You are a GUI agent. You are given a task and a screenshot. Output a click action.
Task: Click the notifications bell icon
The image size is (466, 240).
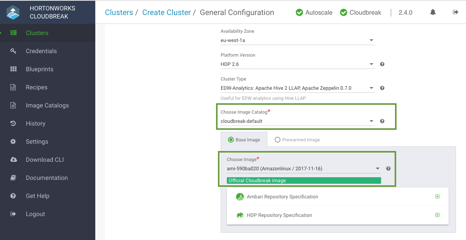pyautogui.click(x=433, y=12)
